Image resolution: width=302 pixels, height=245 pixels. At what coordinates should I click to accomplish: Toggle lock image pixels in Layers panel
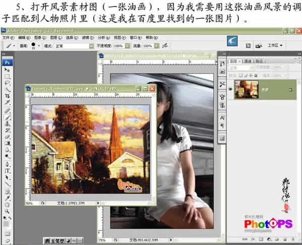pos(246,75)
